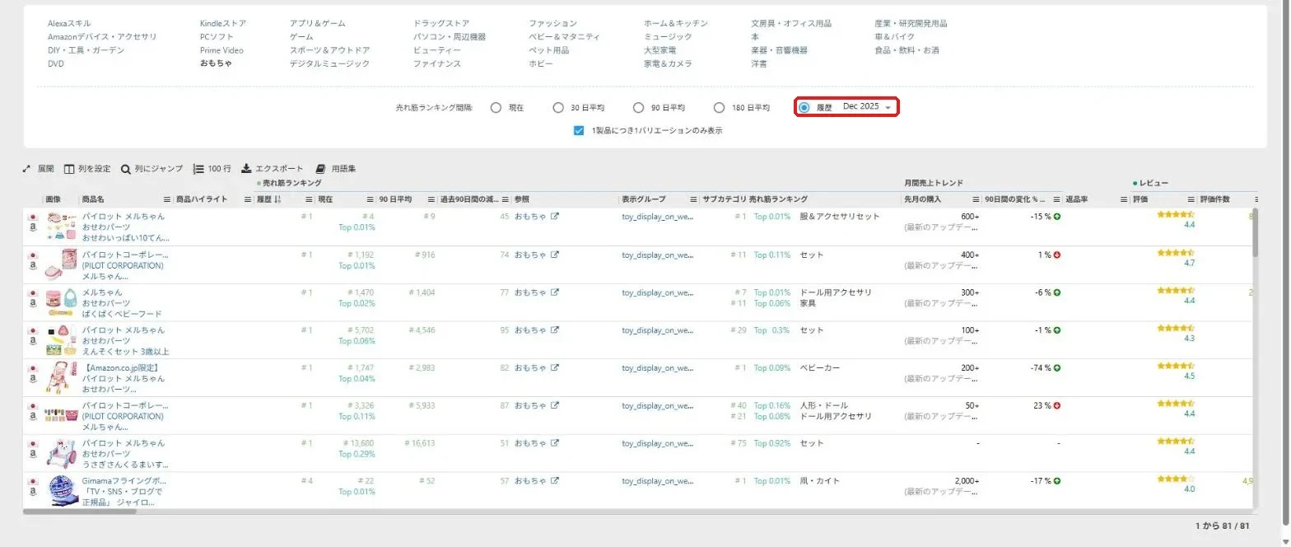This screenshot has width=1291, height=547.
Task: Open the 履歴 column header menu
Action: point(309,199)
